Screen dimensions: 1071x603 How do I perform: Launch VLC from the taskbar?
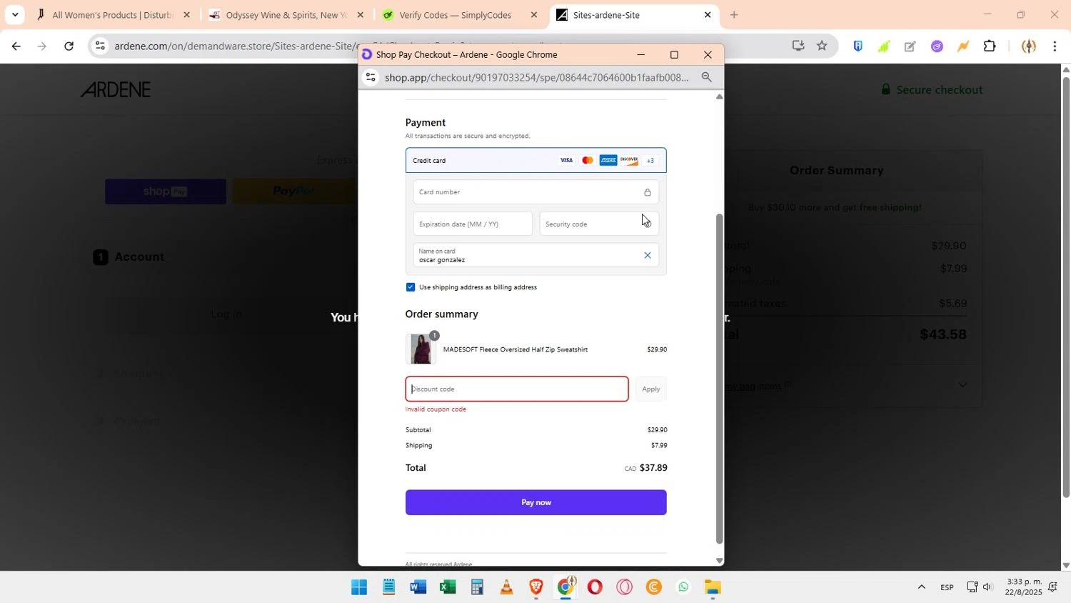tap(506, 587)
